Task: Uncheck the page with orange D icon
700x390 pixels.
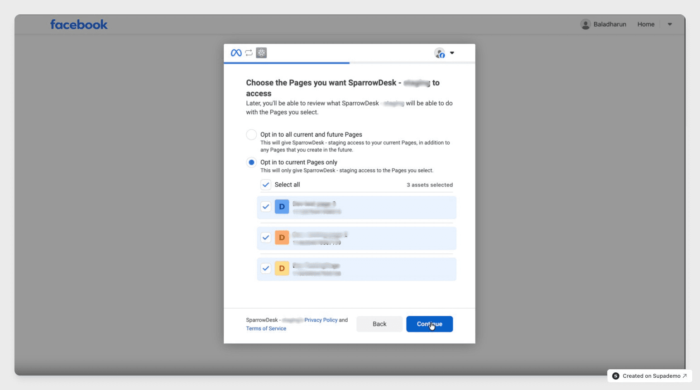Action: pyautogui.click(x=266, y=238)
